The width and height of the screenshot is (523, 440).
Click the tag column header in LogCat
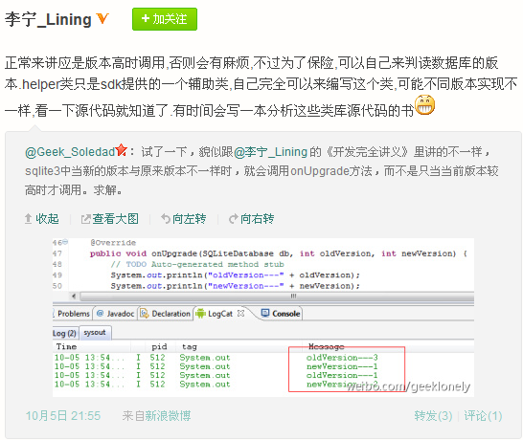189,346
